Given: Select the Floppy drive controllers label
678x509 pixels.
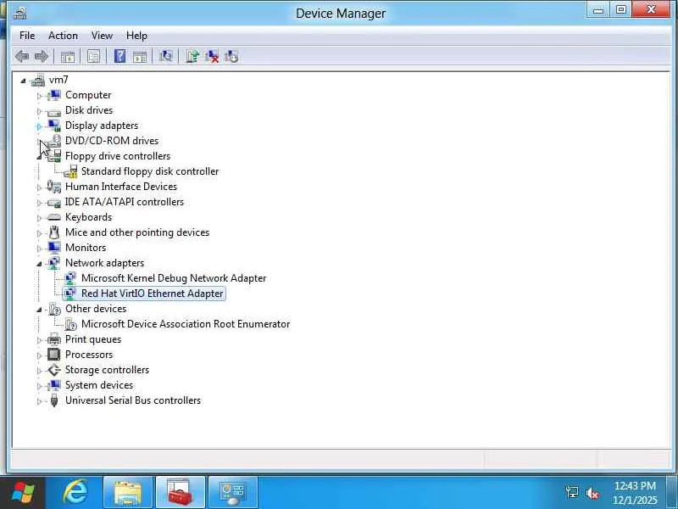Looking at the screenshot, I should pyautogui.click(x=118, y=156).
